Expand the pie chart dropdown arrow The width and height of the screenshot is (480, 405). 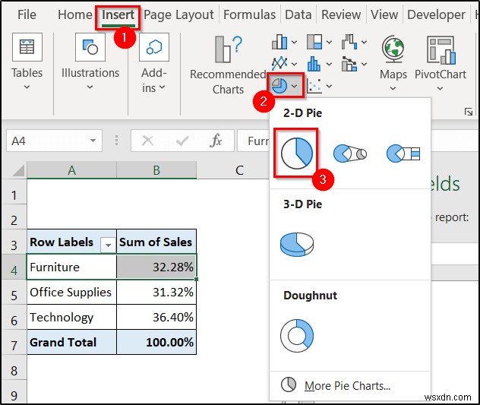(x=295, y=87)
